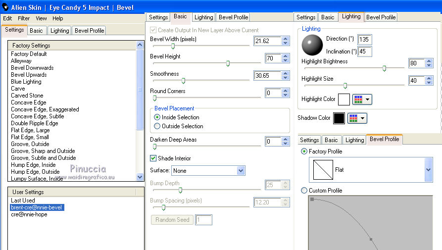Select the Inside Selection radio button
This screenshot has height=250, width=442.
point(157,117)
